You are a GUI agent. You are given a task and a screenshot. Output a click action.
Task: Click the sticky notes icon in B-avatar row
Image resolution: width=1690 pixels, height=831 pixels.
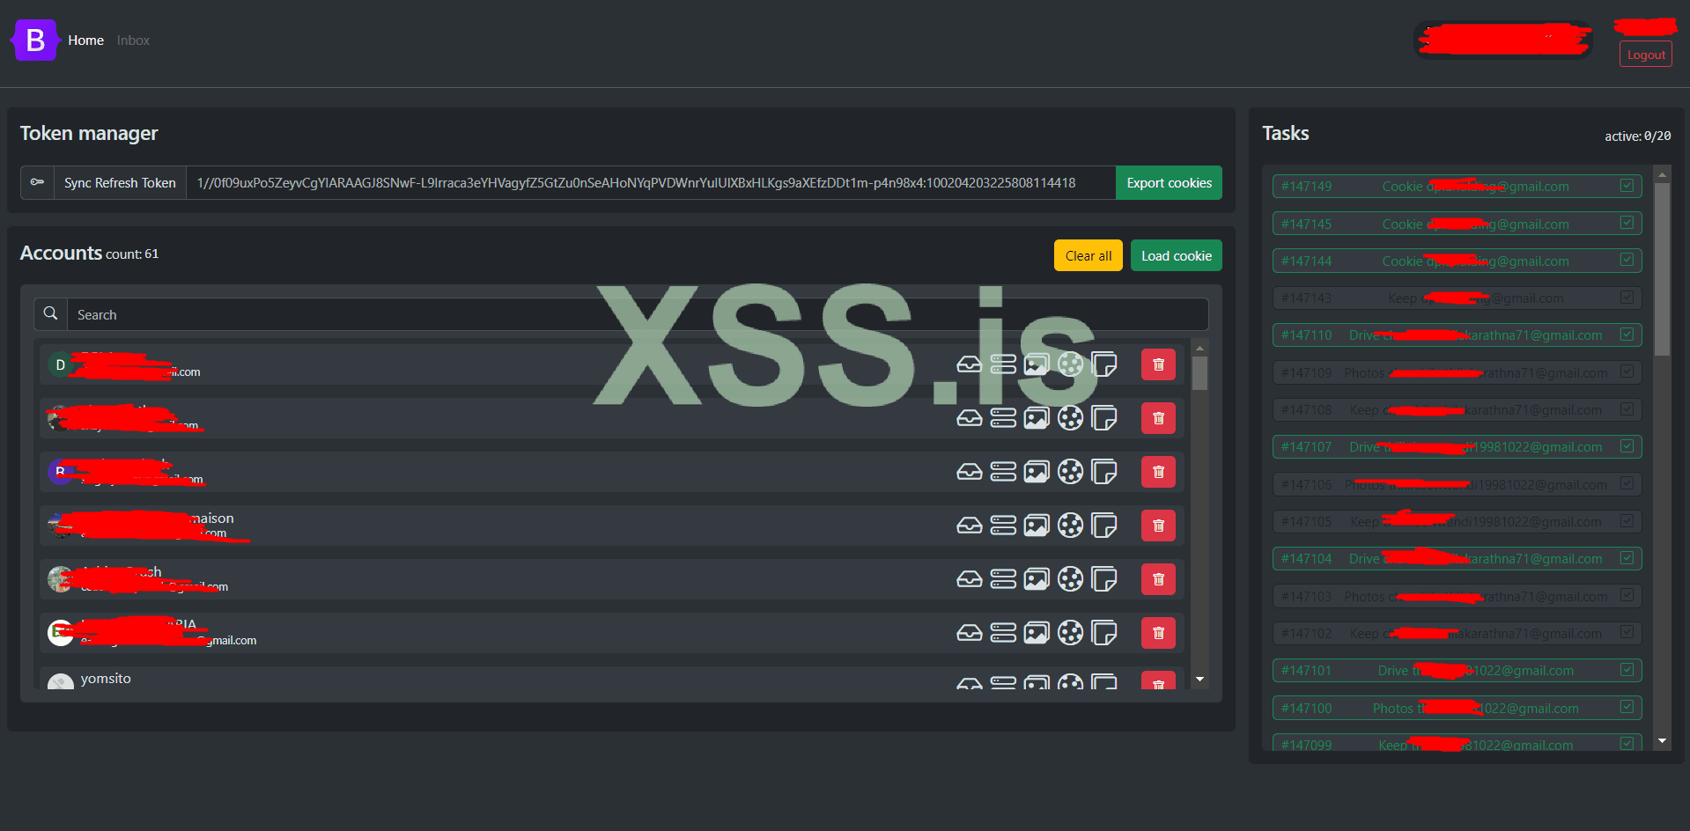coord(1104,472)
